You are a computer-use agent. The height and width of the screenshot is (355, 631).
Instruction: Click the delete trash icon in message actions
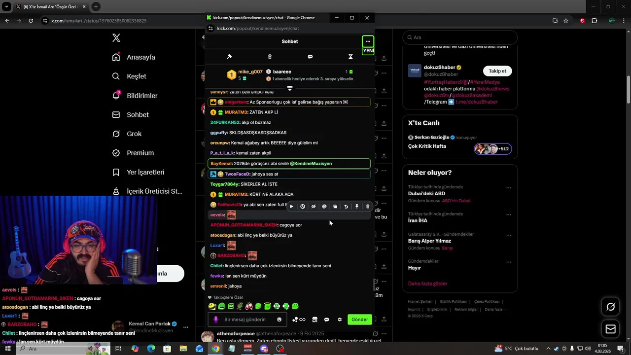(x=368, y=207)
